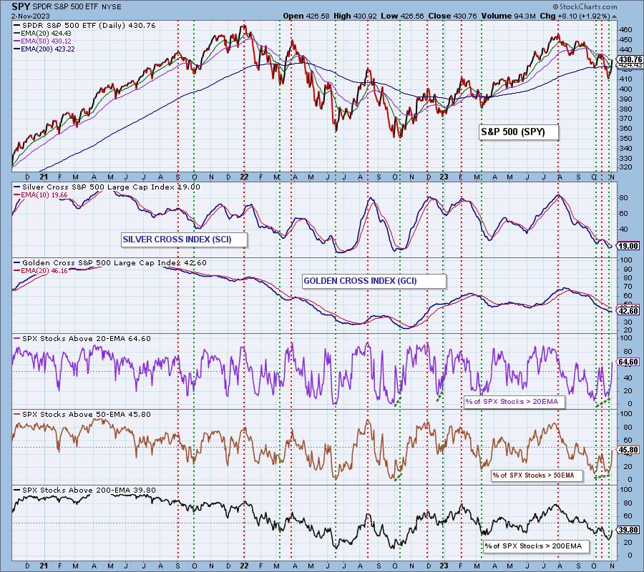Click the % of SPX Stocks > 20EMA label
This screenshot has height=572, width=644.
[514, 402]
